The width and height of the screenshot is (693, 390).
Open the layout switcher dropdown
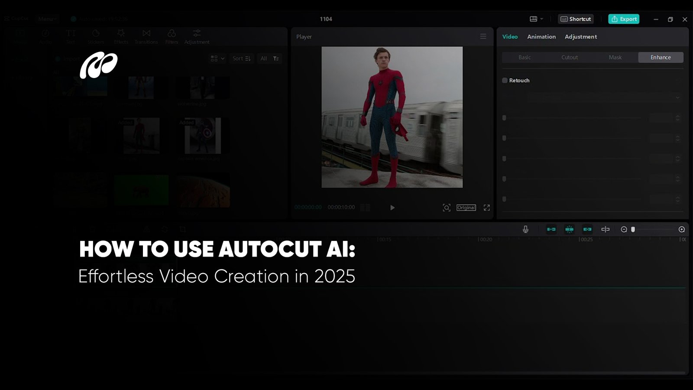tap(536, 19)
